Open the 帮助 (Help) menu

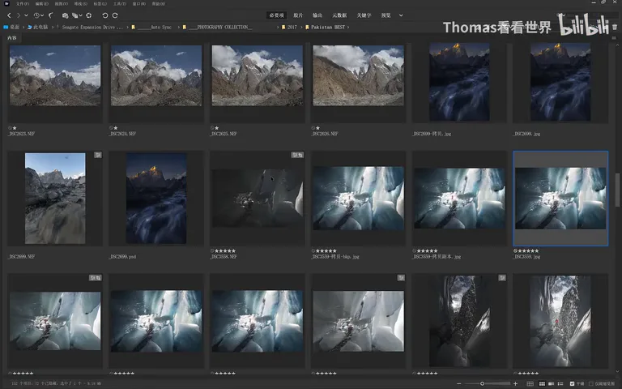[x=159, y=3]
